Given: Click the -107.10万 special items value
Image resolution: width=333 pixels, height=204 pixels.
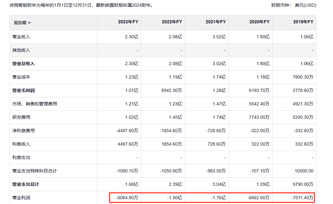Looking at the screenshot, I should pos(259,171).
